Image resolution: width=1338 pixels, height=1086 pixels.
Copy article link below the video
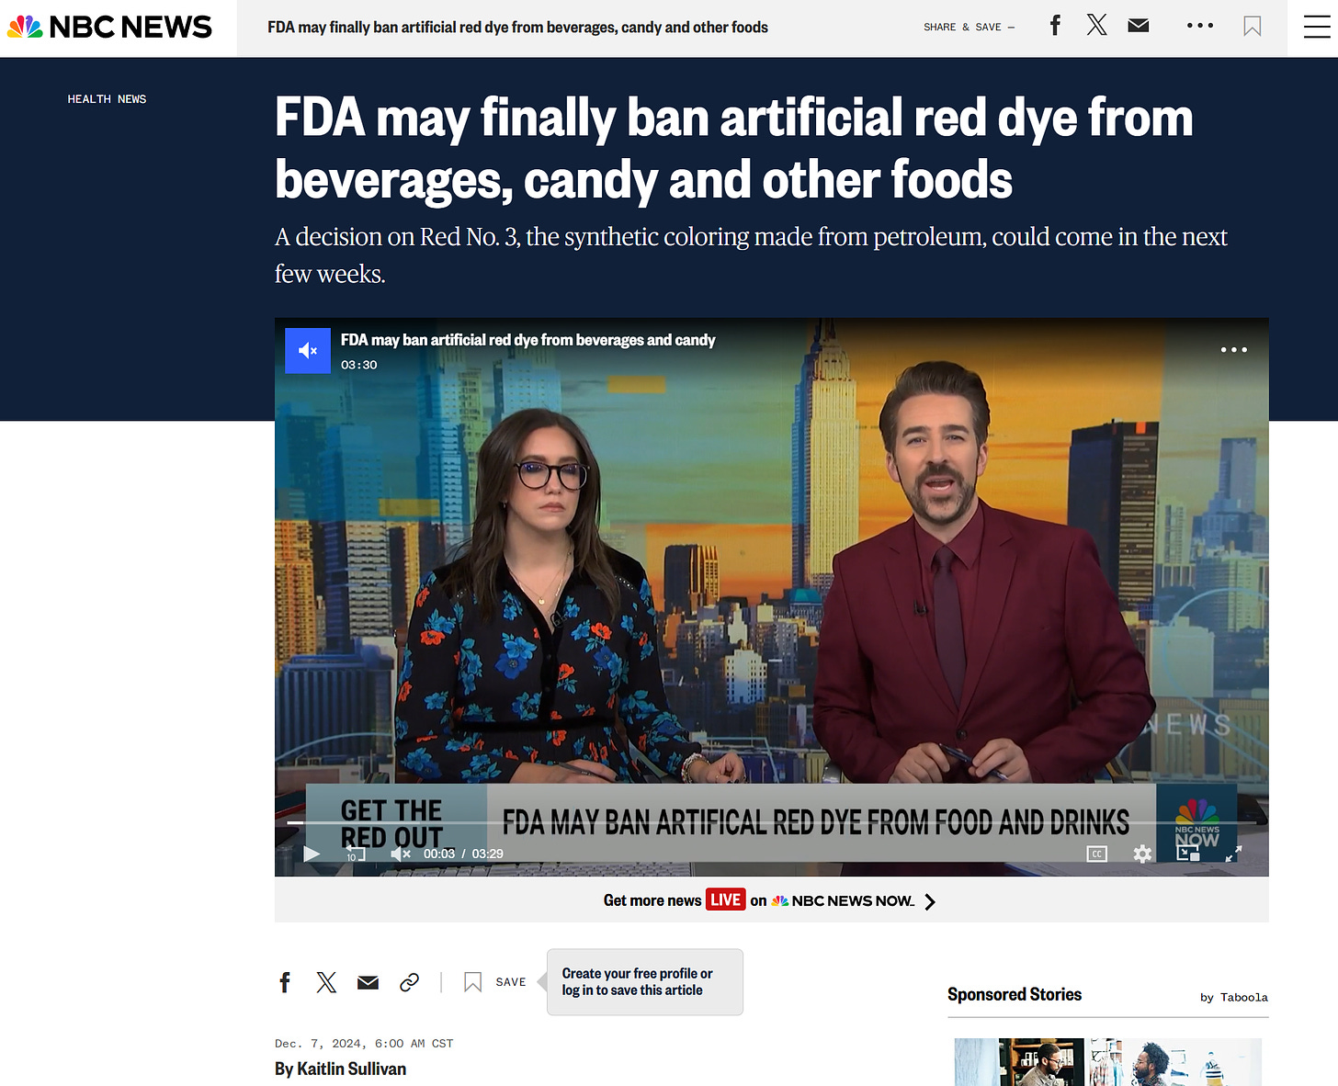coord(410,982)
